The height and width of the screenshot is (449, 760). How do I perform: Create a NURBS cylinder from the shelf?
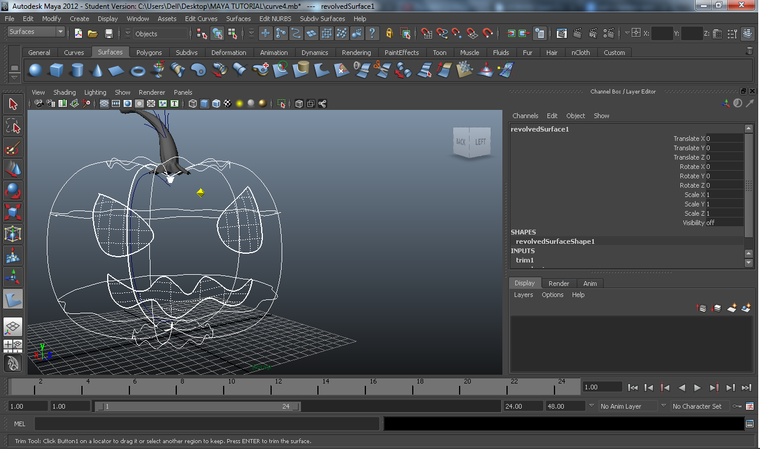tap(77, 71)
